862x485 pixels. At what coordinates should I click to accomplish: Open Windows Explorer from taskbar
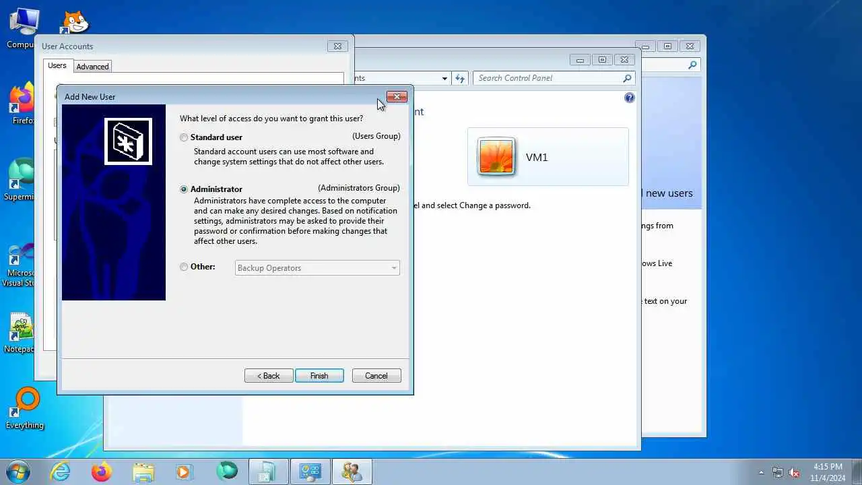tap(143, 472)
